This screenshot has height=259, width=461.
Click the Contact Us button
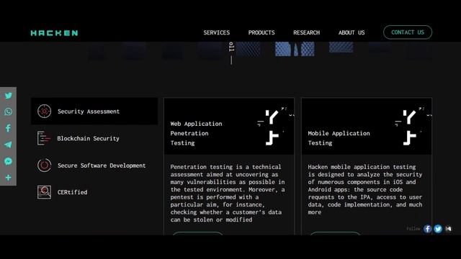point(408,32)
